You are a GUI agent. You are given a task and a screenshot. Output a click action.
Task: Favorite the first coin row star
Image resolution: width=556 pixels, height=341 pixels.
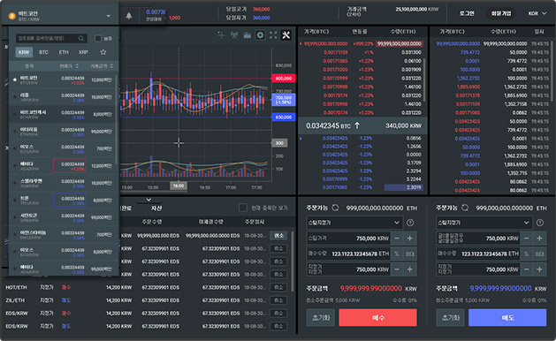(14, 80)
